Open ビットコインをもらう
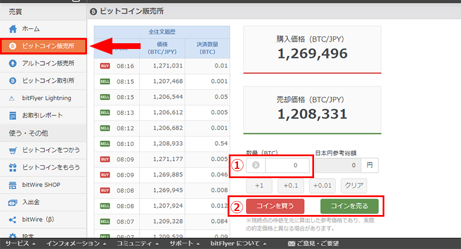This screenshot has width=461, height=249. point(43,168)
